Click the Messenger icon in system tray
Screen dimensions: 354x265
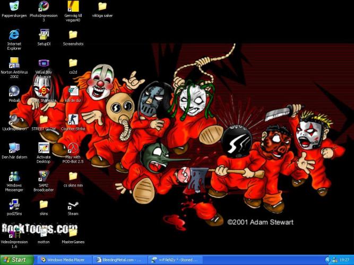click(x=334, y=260)
